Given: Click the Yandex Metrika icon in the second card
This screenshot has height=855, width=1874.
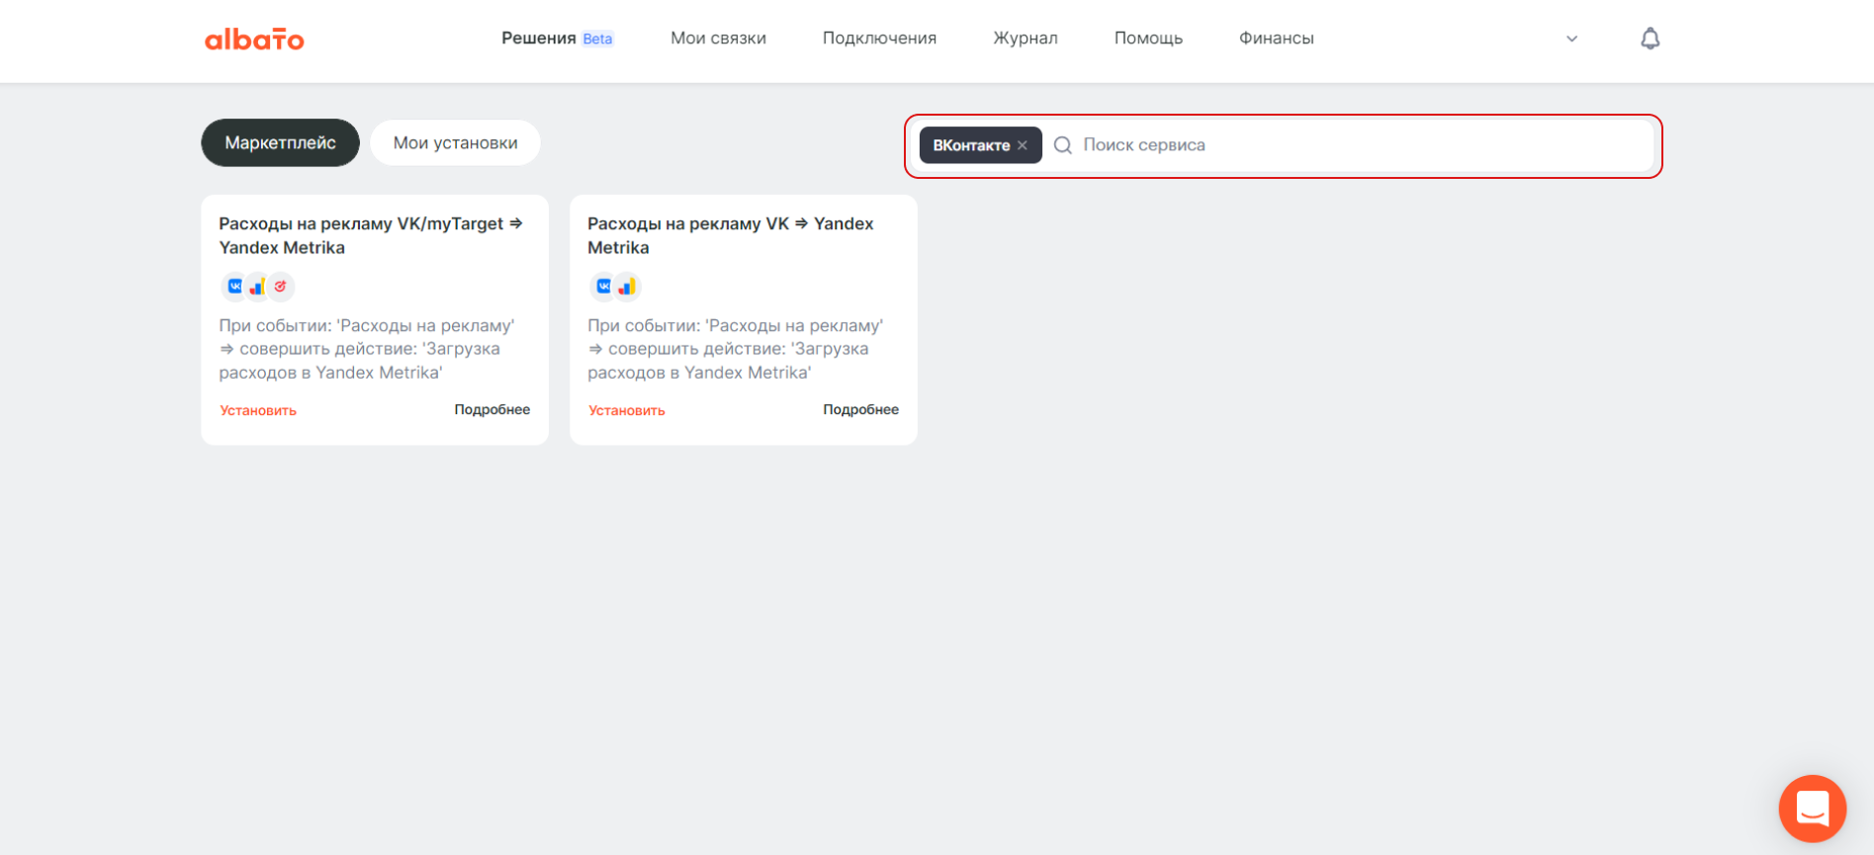Looking at the screenshot, I should [627, 287].
